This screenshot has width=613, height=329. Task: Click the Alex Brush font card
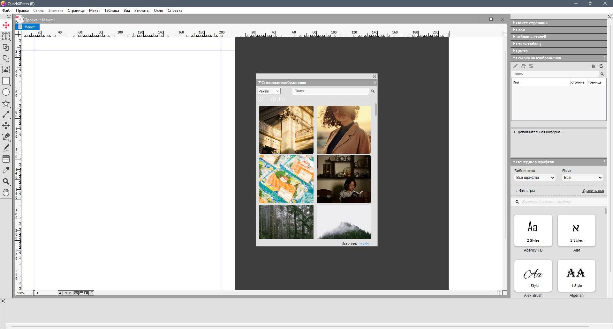[x=533, y=276]
